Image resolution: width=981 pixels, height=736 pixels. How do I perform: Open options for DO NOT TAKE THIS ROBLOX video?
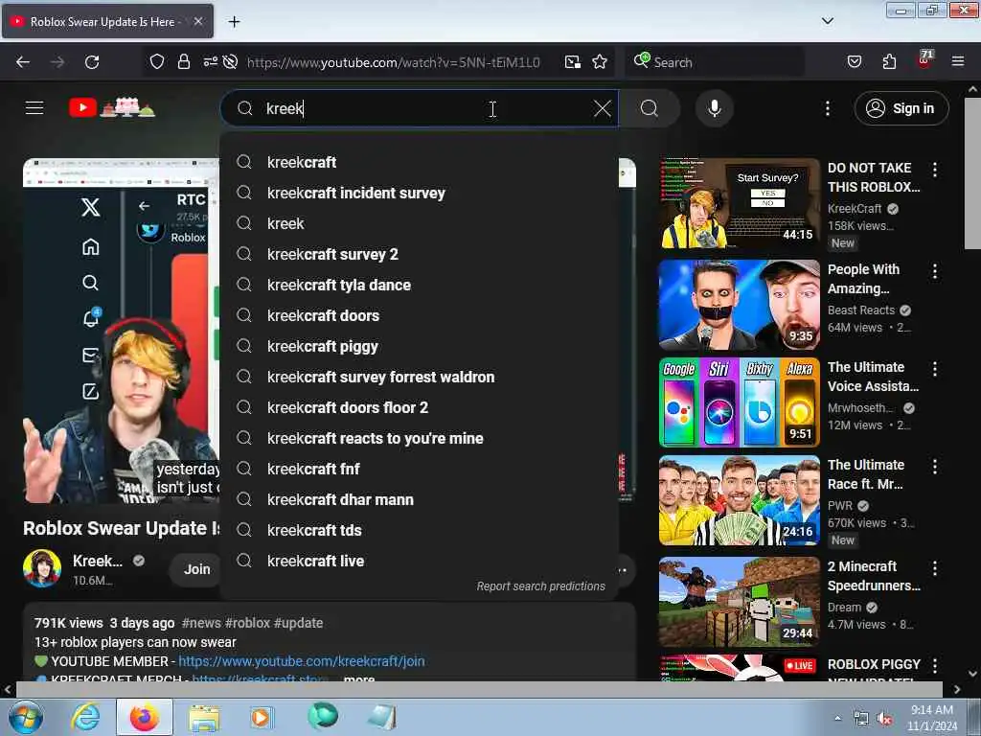(935, 169)
